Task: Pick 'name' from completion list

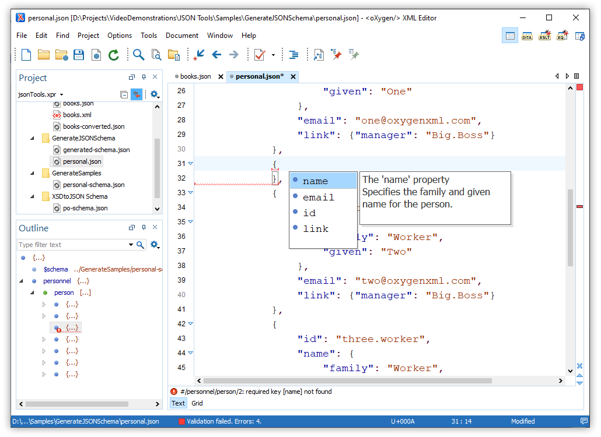Action: [x=323, y=181]
